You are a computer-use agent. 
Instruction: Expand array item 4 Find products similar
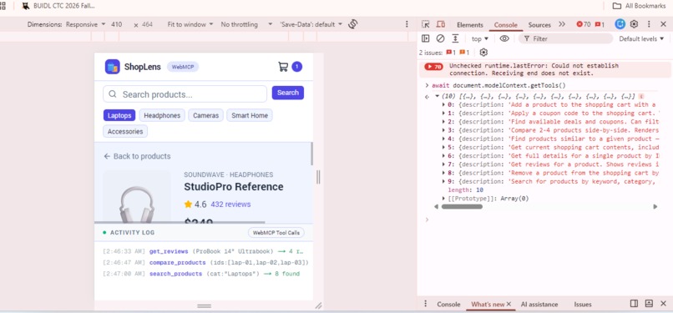click(x=444, y=139)
